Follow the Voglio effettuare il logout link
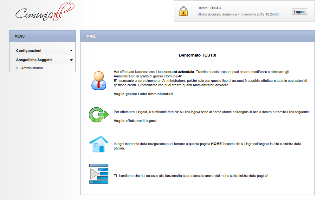 [135, 121]
